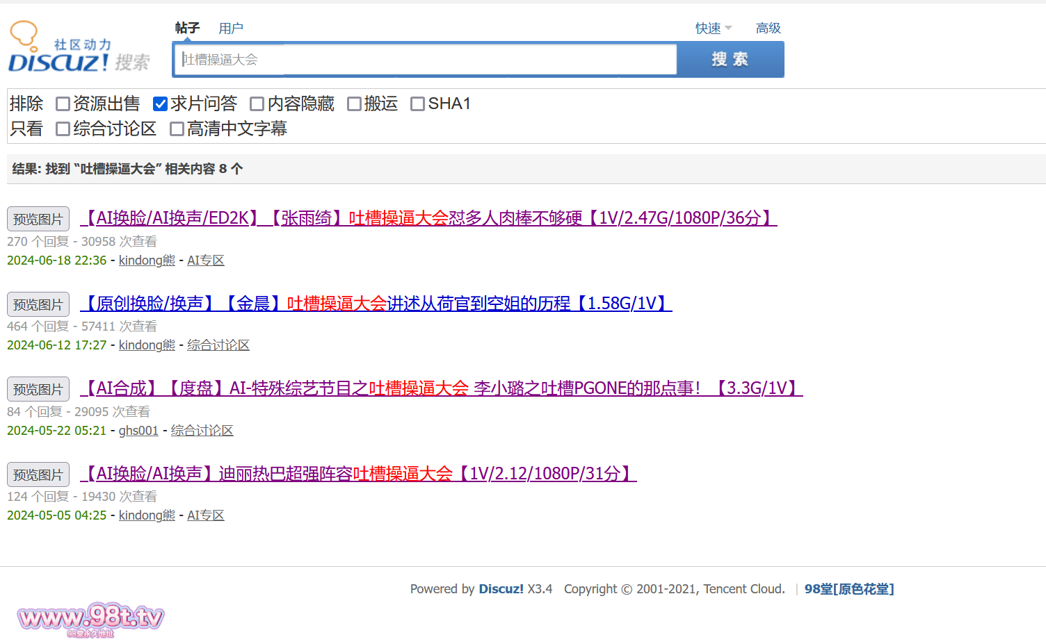This screenshot has width=1046, height=644.
Task: Switch to the 用户 search tab
Action: 231,28
